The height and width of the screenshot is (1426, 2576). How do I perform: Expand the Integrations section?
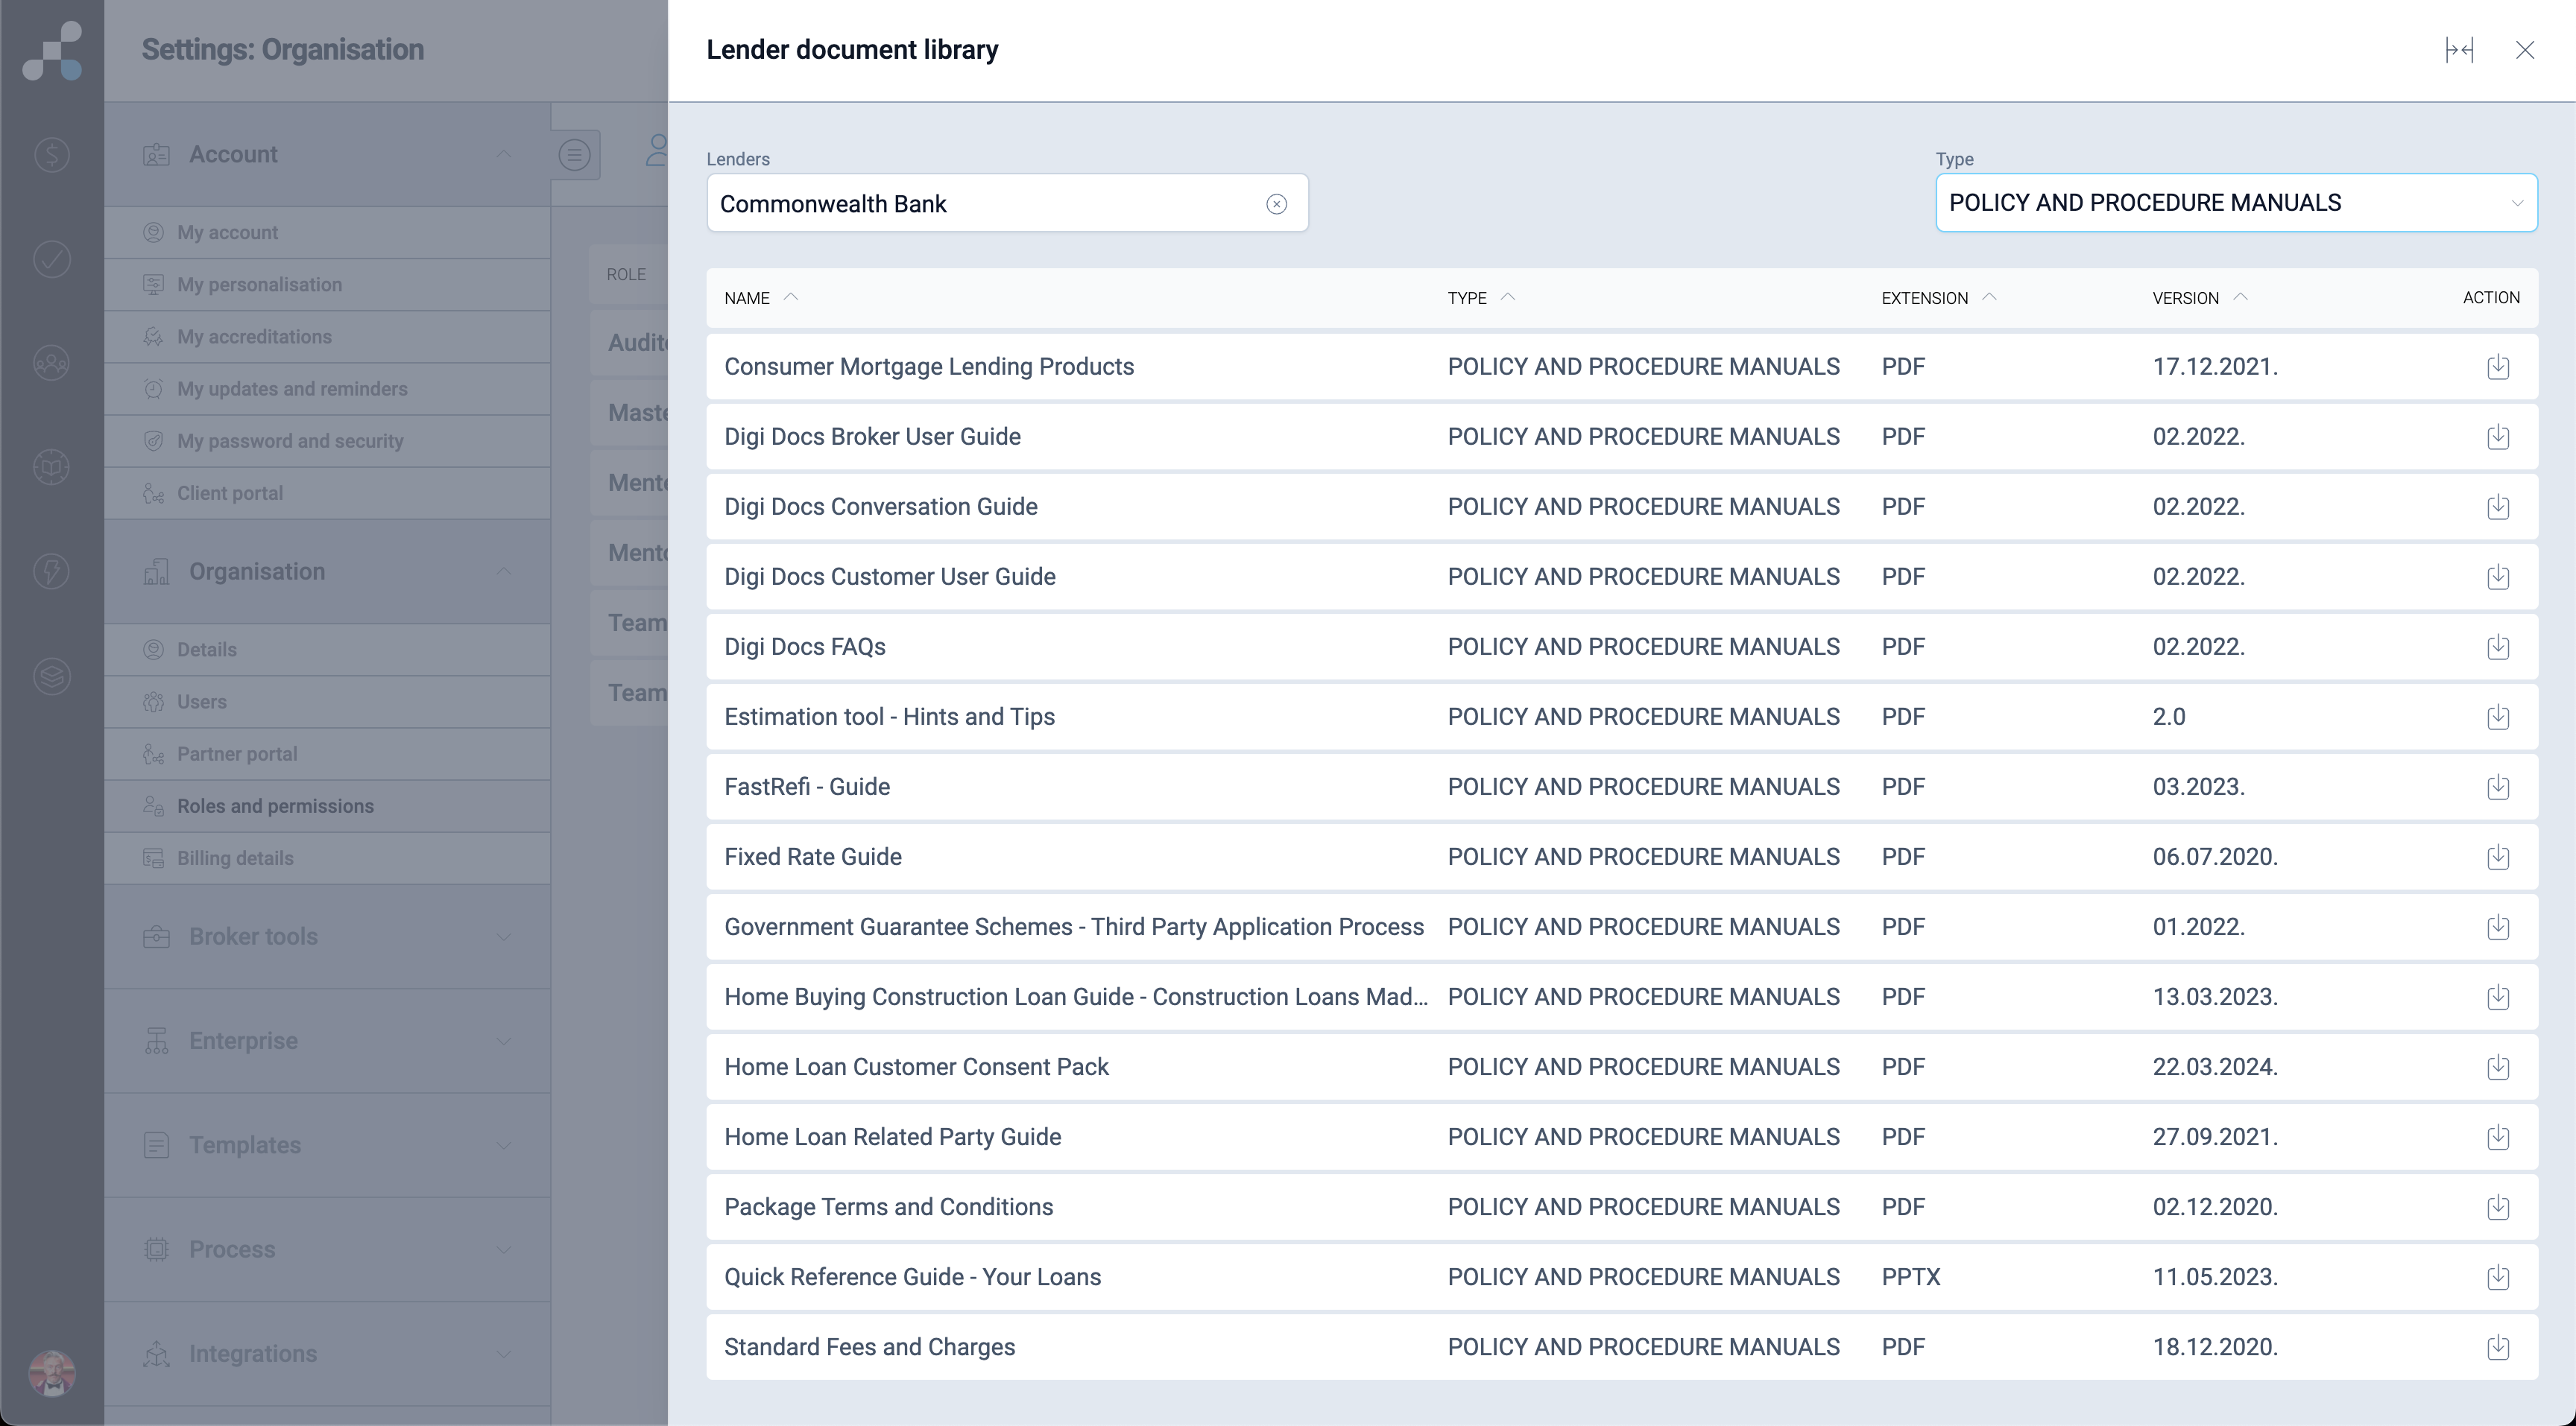[327, 1353]
